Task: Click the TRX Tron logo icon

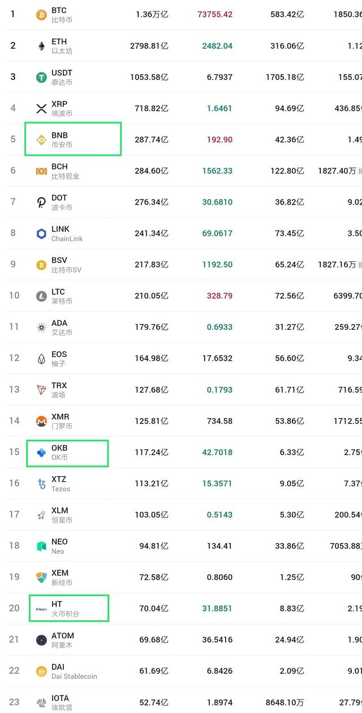Action: (x=41, y=390)
